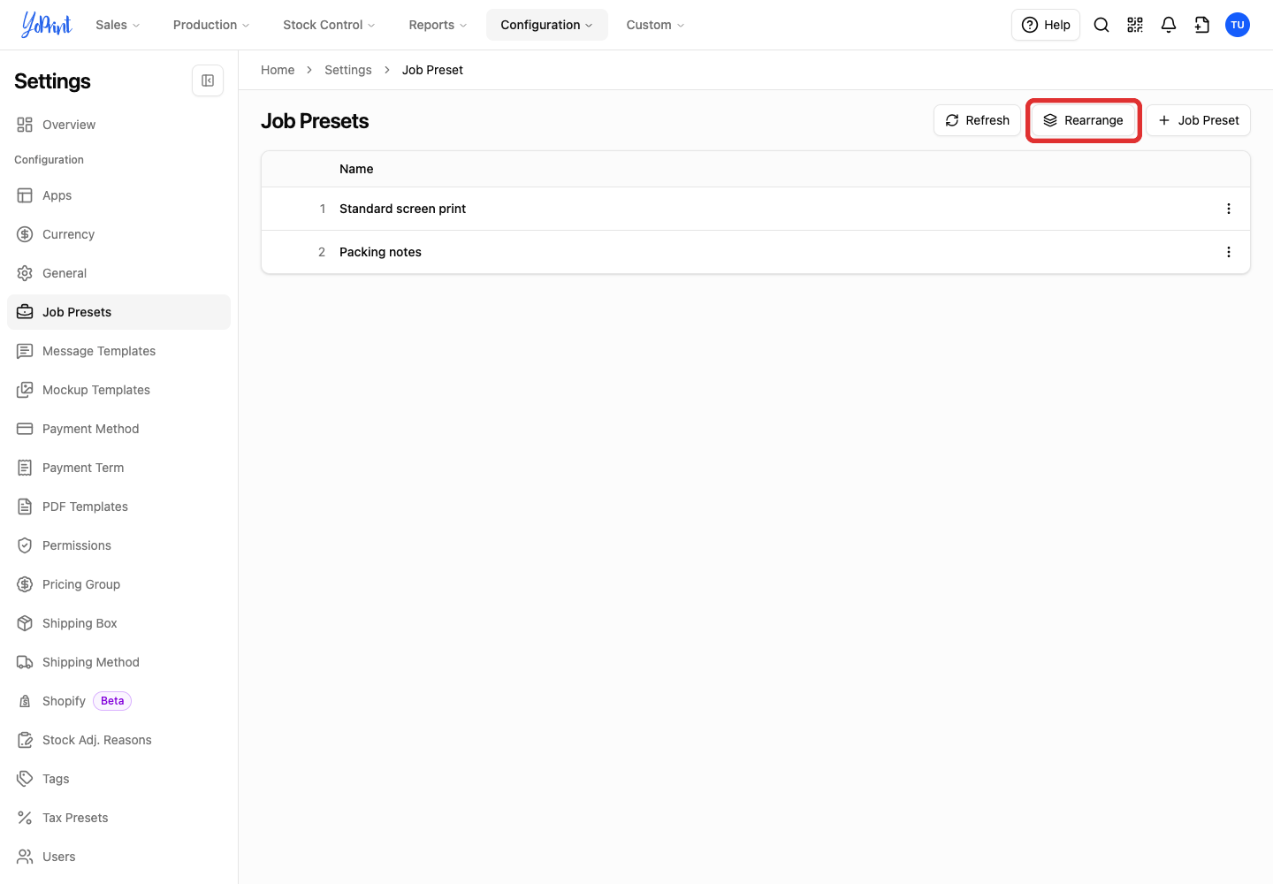This screenshot has height=884, width=1273.
Task: Click the YoPrint logo
Action: tap(47, 25)
